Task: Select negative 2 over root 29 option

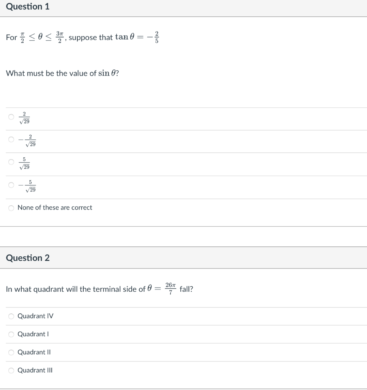Action: coord(11,139)
